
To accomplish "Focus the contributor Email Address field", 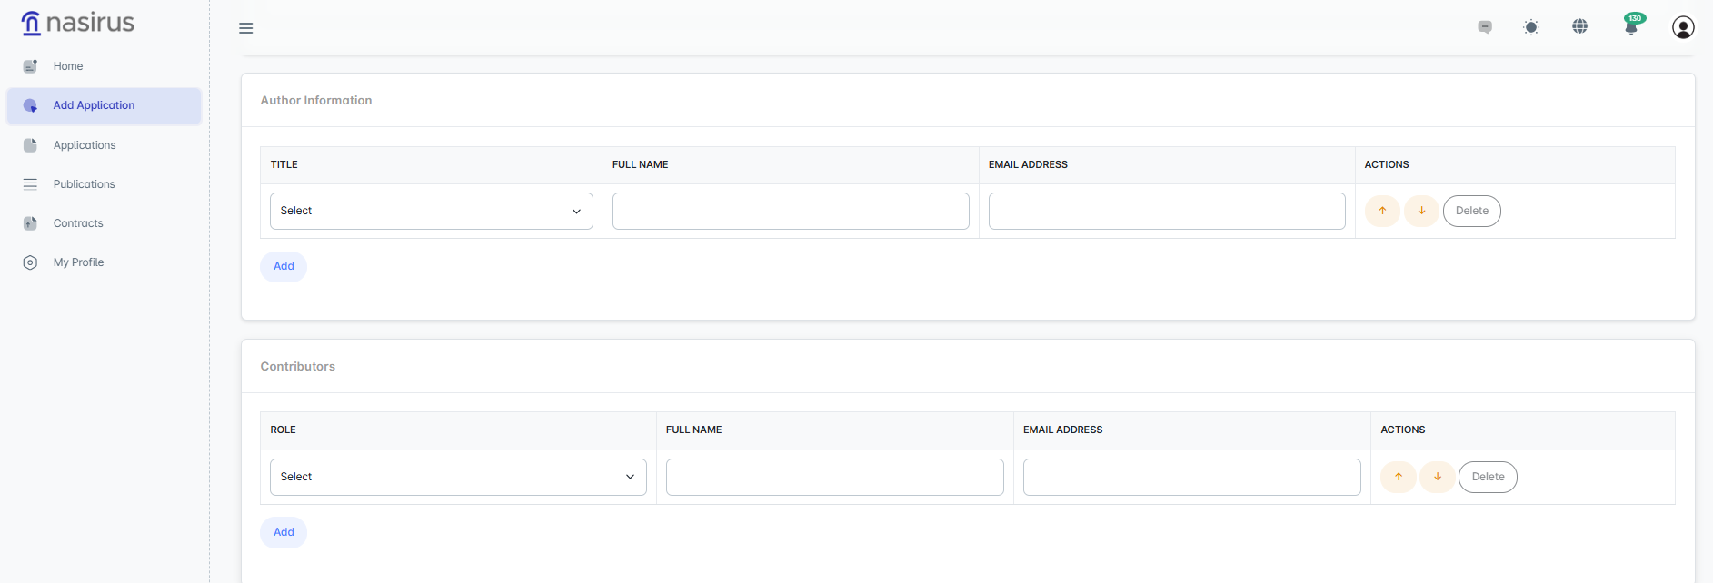I will [1191, 477].
